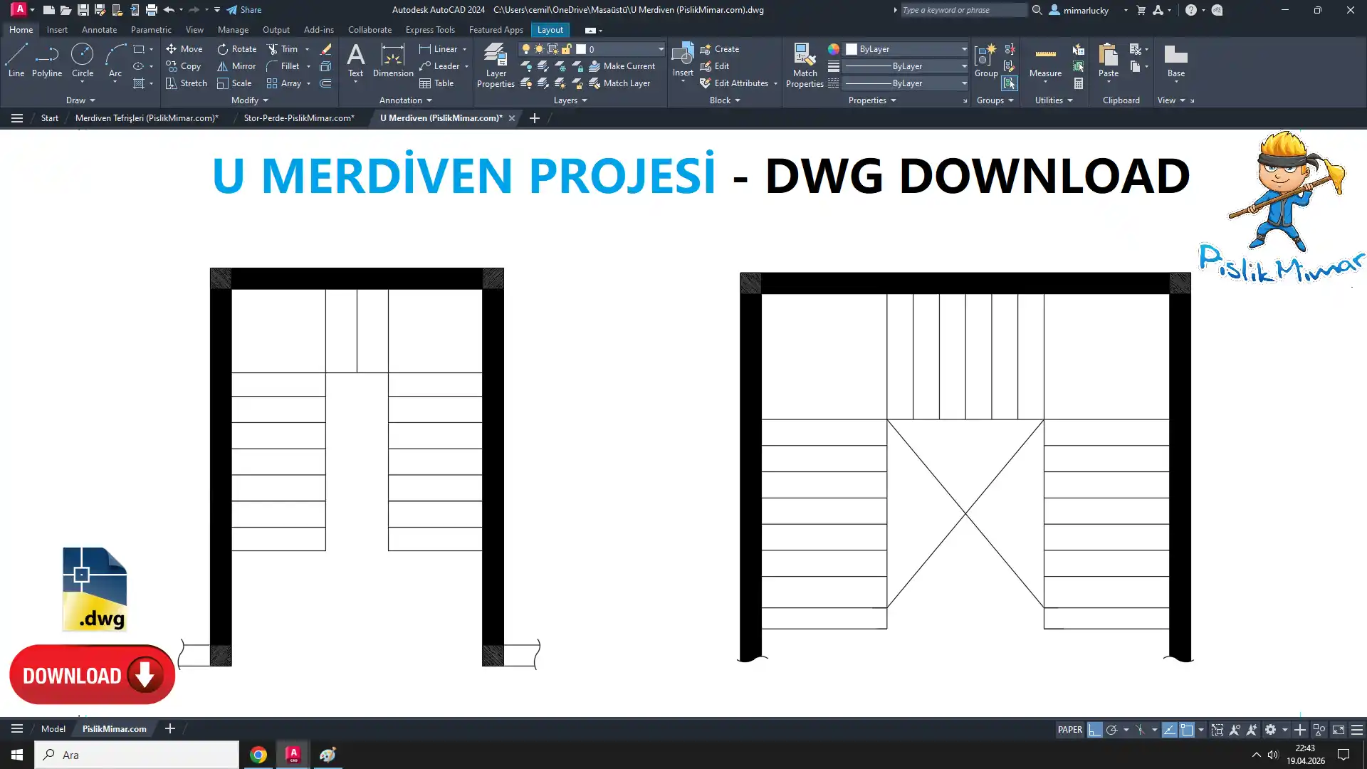
Task: Toggle PAPER space button
Action: point(1069,730)
